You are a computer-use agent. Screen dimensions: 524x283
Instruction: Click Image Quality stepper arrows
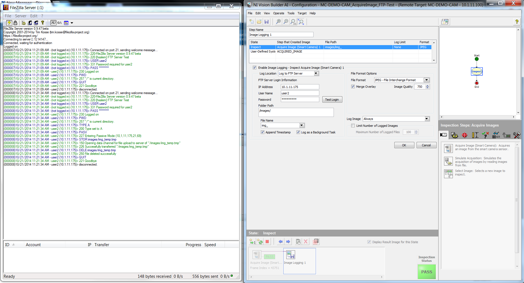(427, 87)
